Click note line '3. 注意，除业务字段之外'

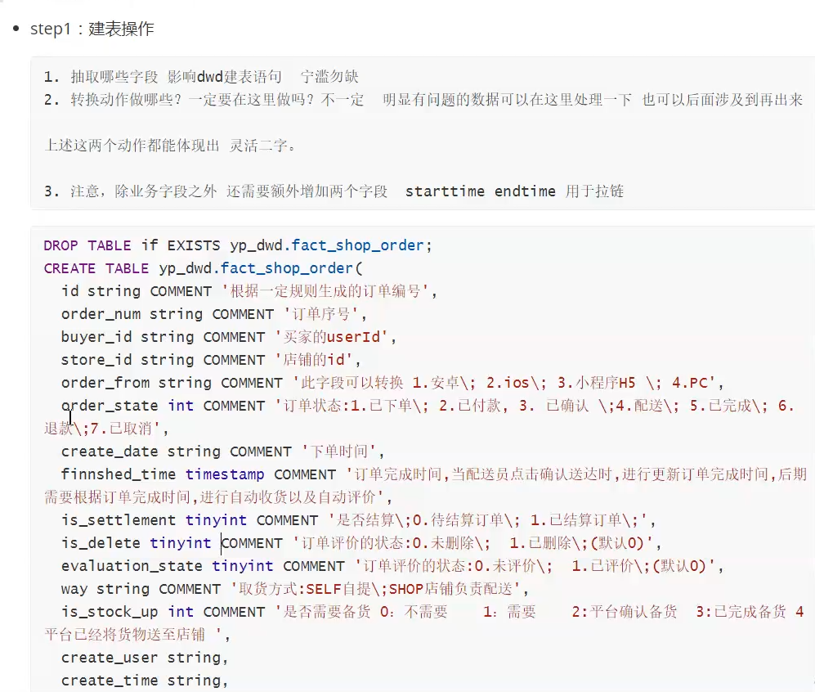[334, 191]
